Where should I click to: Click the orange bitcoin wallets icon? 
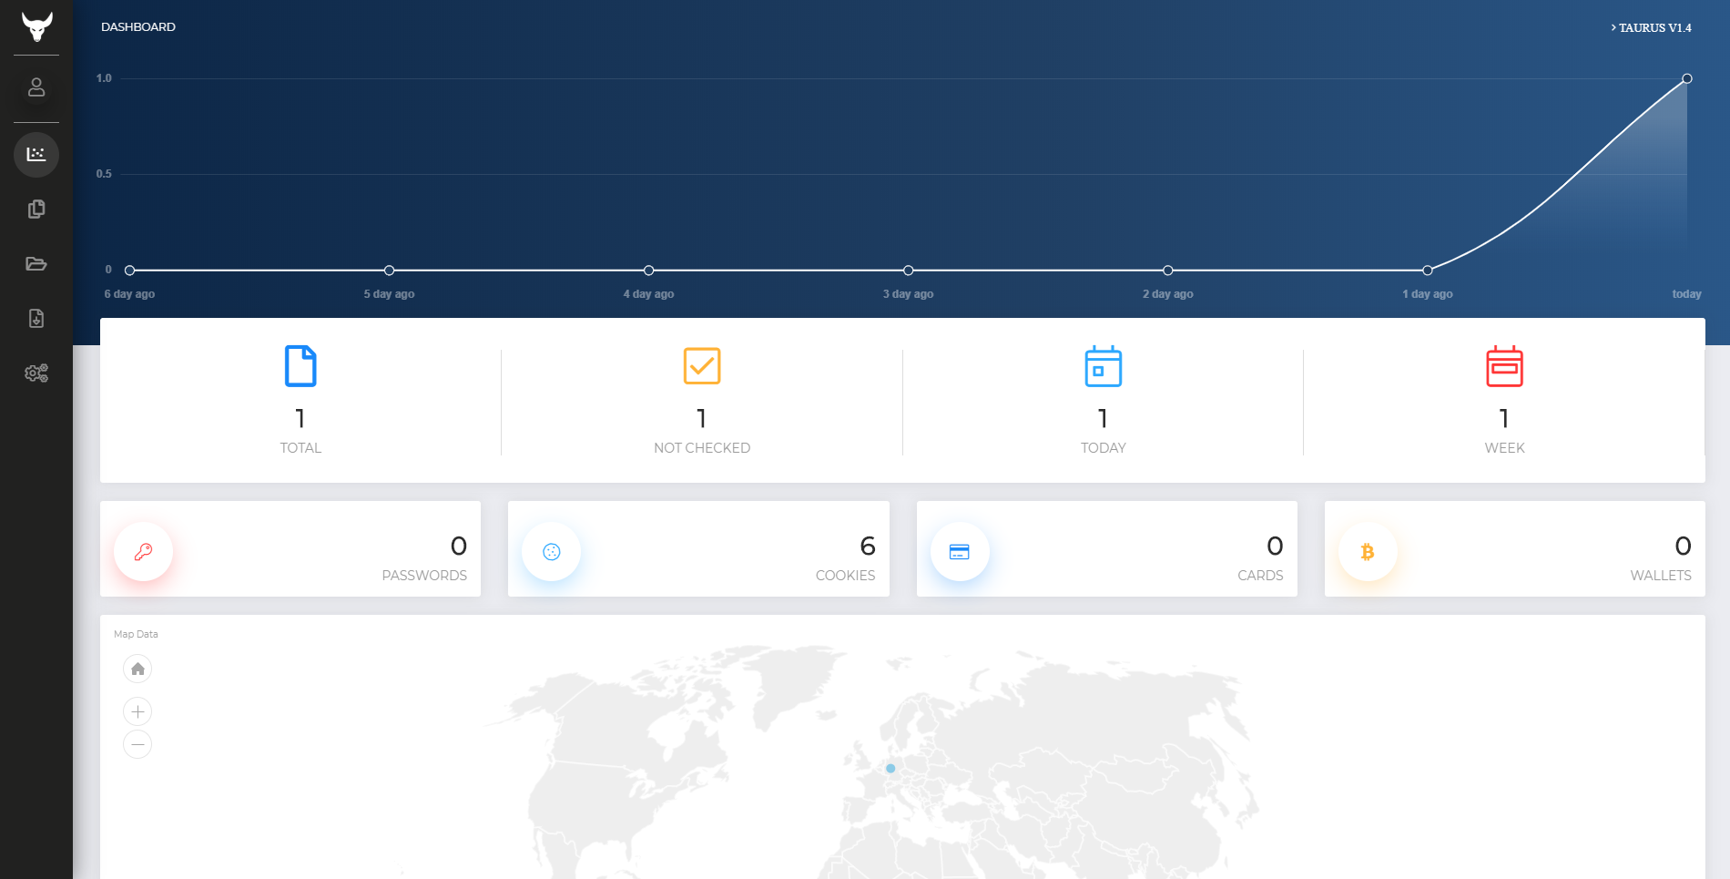click(1368, 551)
